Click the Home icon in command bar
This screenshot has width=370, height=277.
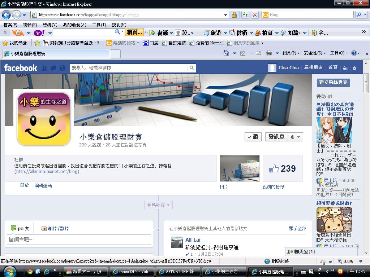tap(226, 53)
